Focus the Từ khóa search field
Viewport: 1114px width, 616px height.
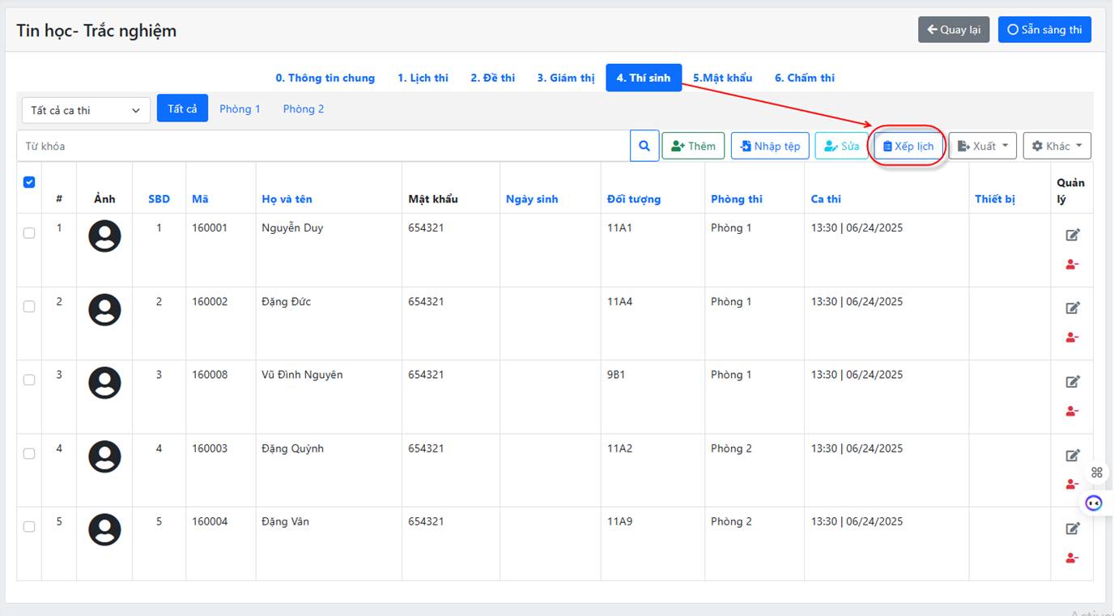[x=323, y=147]
